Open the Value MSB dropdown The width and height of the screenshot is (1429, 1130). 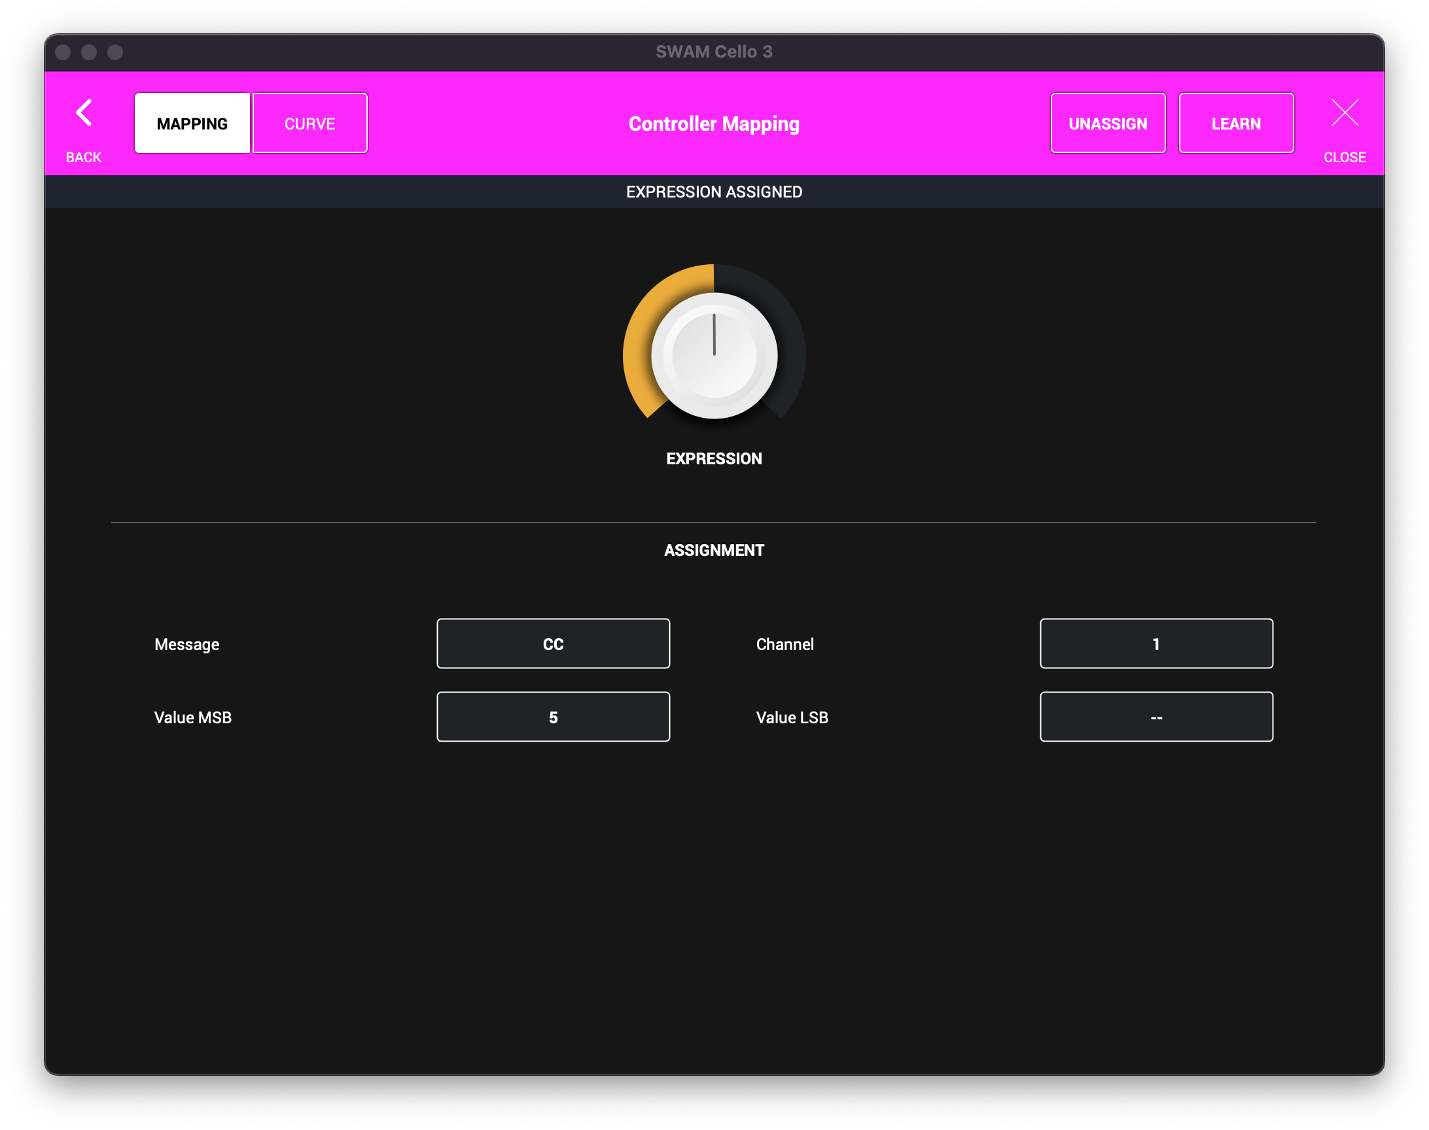553,717
